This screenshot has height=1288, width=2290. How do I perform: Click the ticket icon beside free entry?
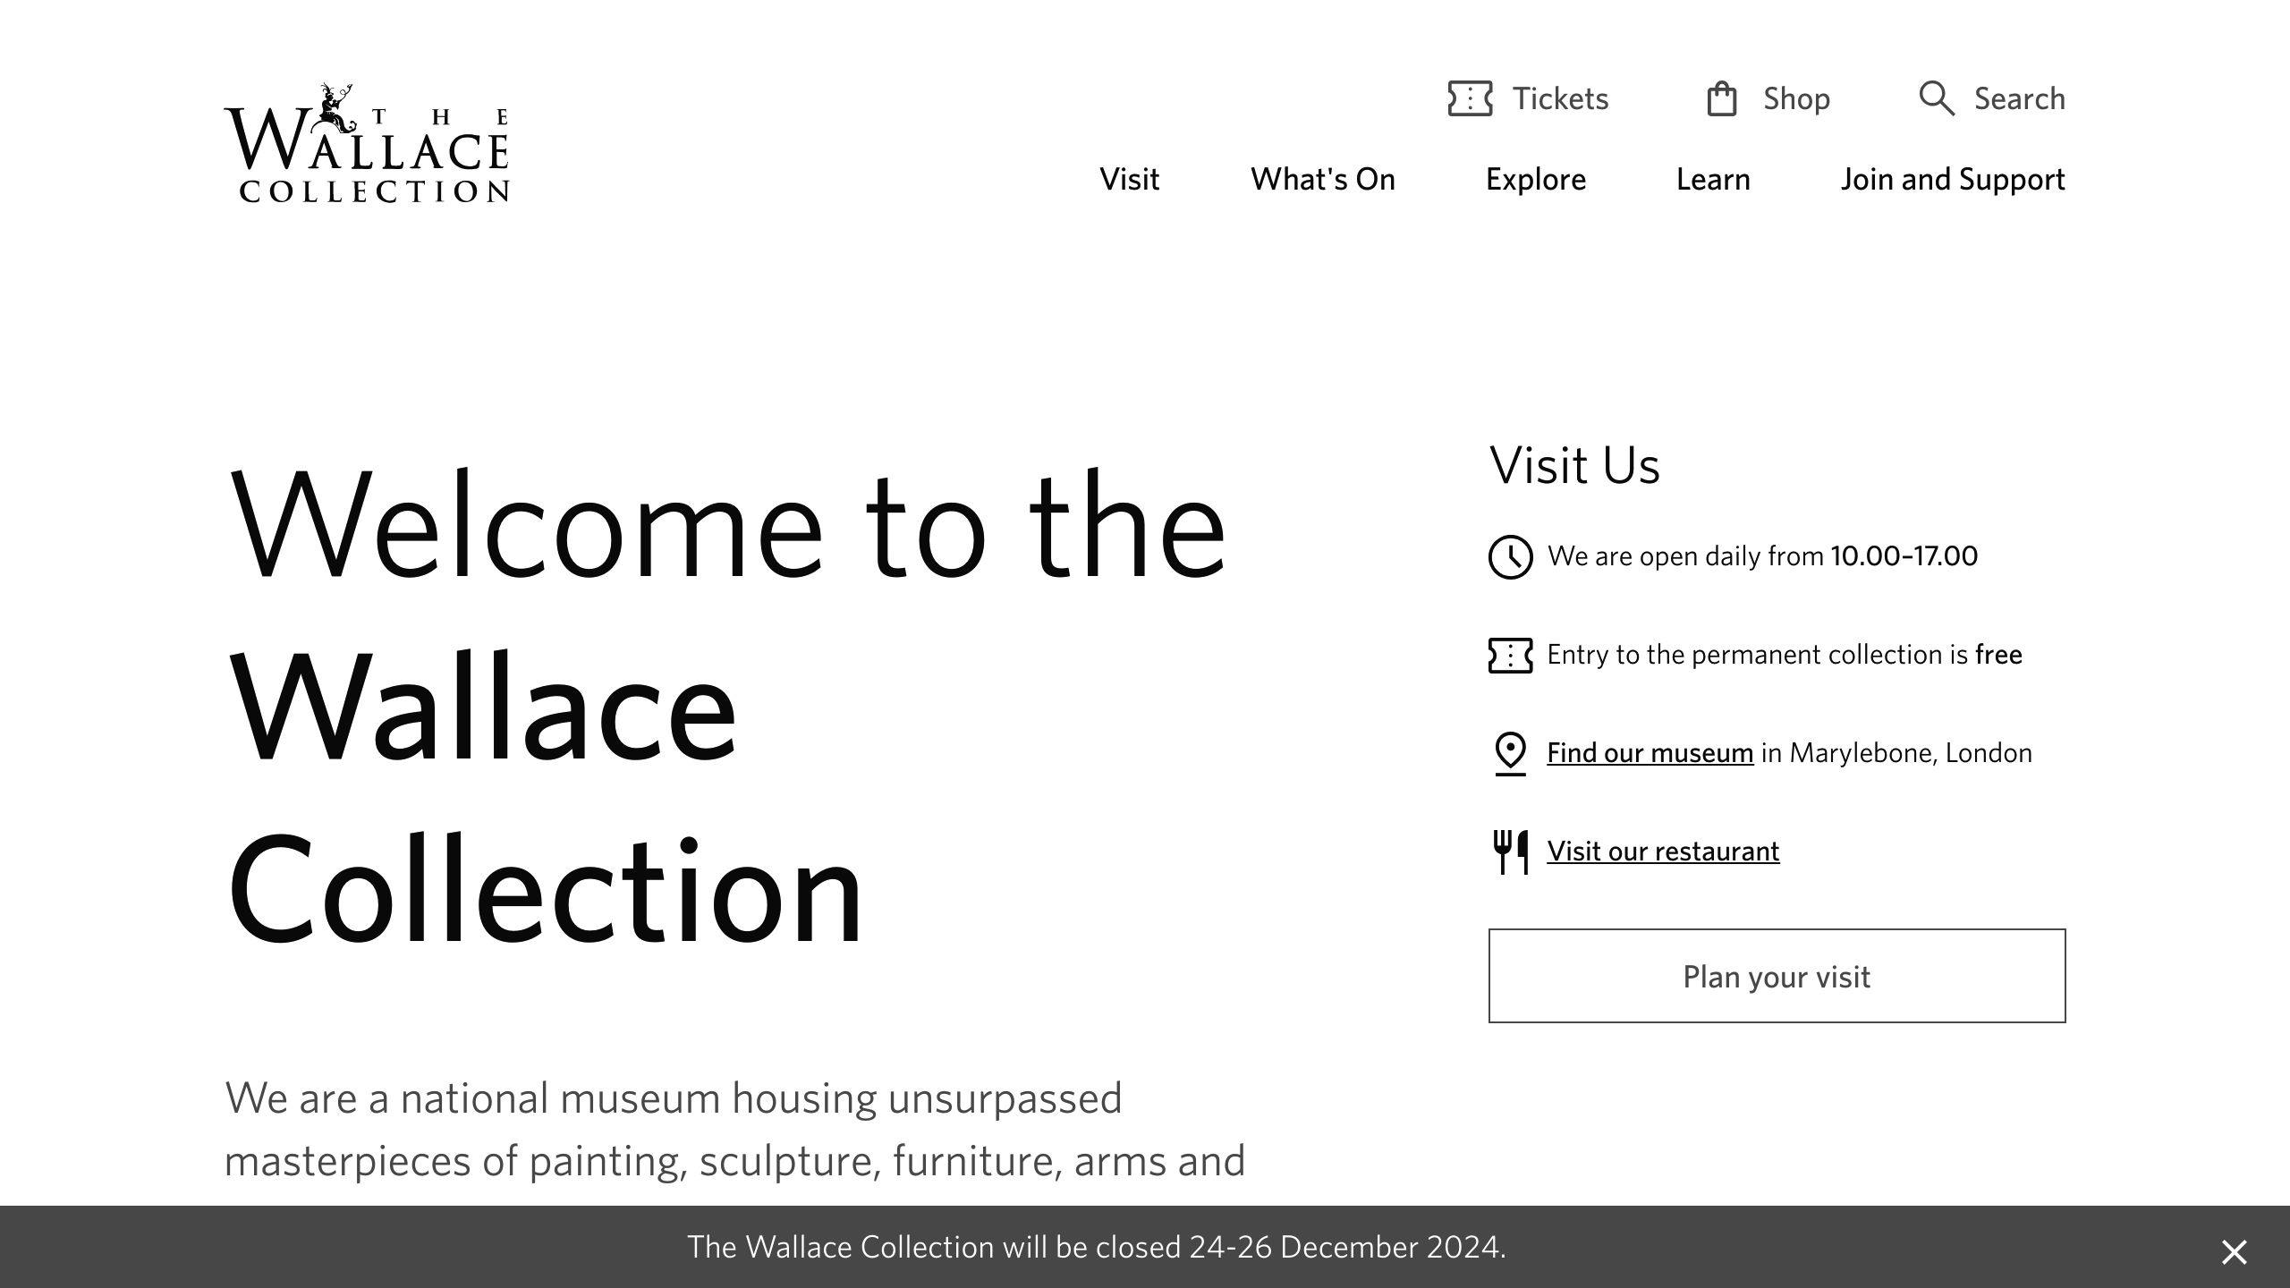(1510, 656)
